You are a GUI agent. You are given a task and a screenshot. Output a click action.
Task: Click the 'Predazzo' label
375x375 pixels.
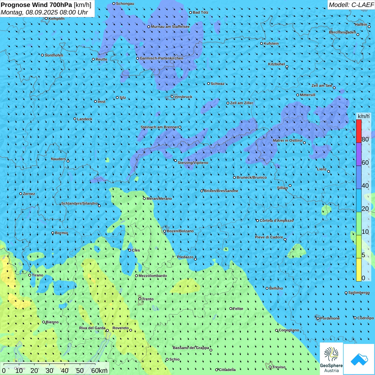click(185, 257)
